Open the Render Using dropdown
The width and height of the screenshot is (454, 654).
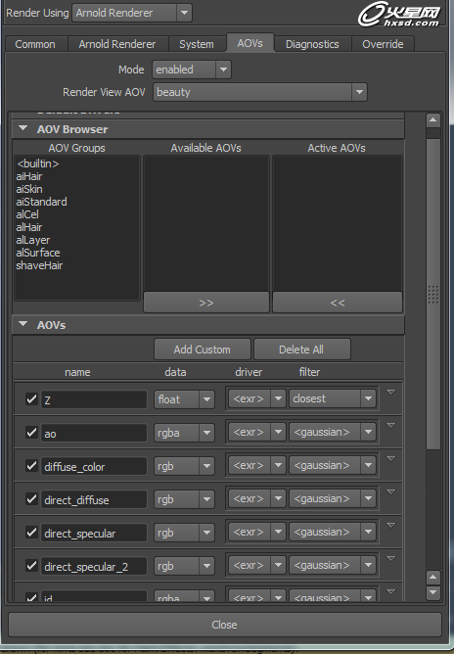pyautogui.click(x=132, y=13)
